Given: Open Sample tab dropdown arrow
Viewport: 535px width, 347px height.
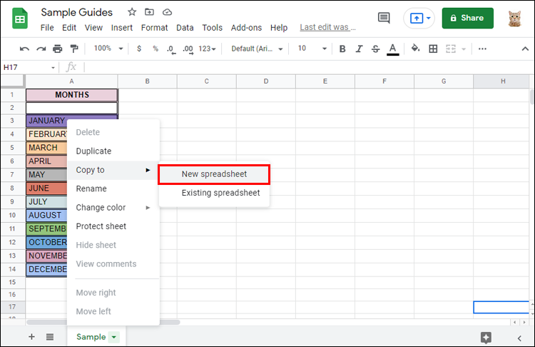Looking at the screenshot, I should pyautogui.click(x=114, y=337).
